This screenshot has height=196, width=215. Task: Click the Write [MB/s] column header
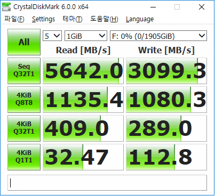click(166, 50)
